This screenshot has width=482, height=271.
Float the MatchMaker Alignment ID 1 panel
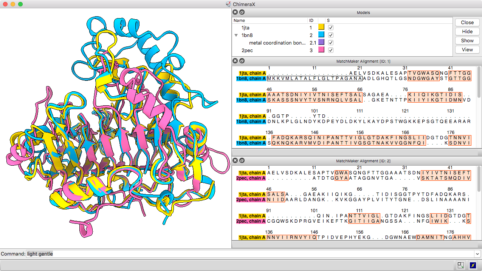pyautogui.click(x=242, y=61)
